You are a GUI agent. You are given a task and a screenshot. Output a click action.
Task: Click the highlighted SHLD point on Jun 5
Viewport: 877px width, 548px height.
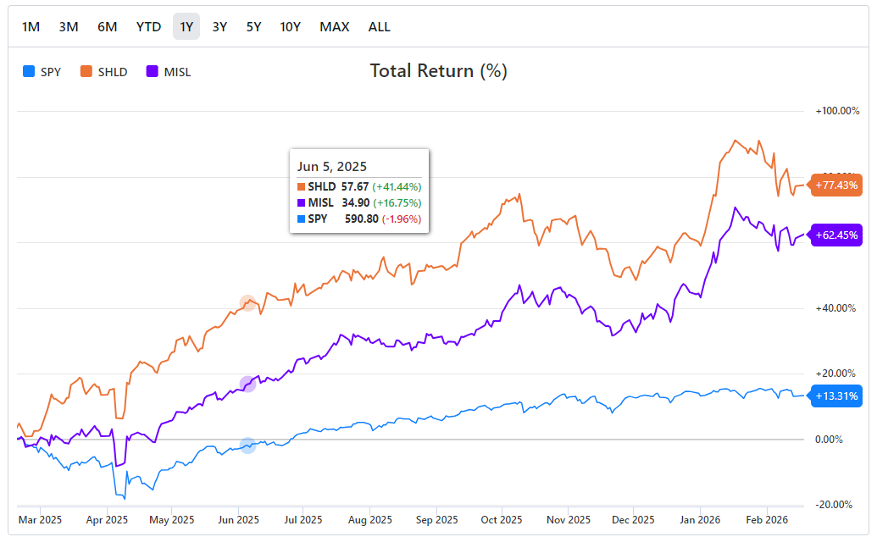[247, 302]
